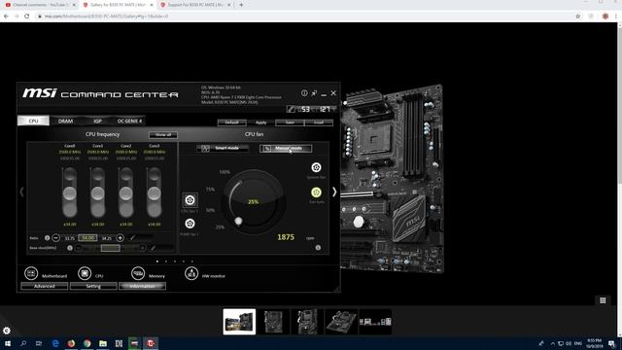Click the Core0 frequency slider knob
This screenshot has width=622, height=350.
(69, 193)
